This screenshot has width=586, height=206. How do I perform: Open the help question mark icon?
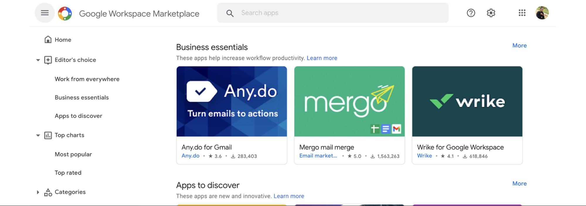pyautogui.click(x=471, y=13)
